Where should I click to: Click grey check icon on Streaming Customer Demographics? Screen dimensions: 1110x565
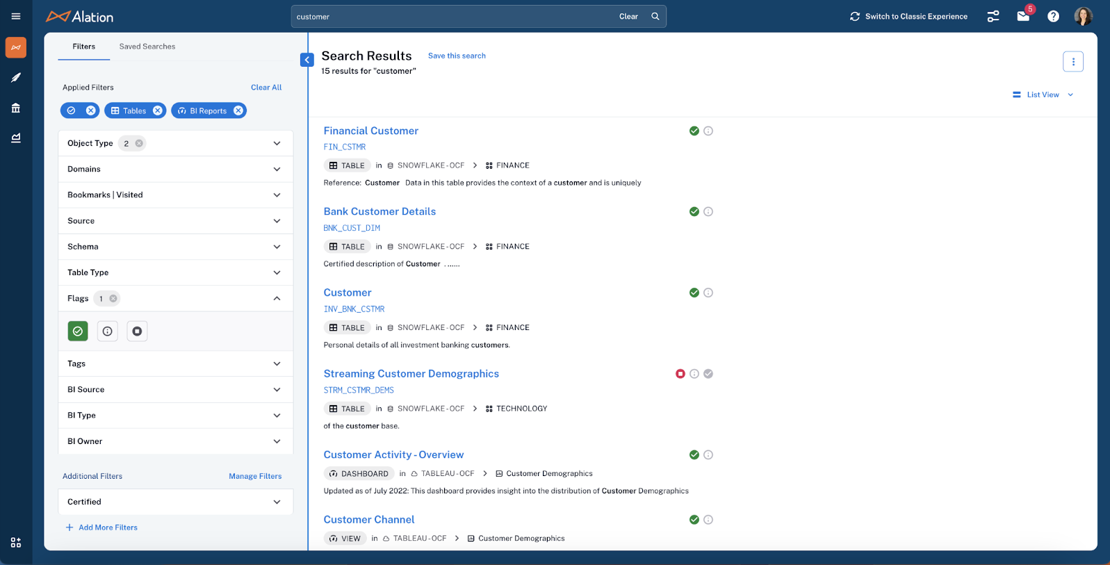[708, 374]
